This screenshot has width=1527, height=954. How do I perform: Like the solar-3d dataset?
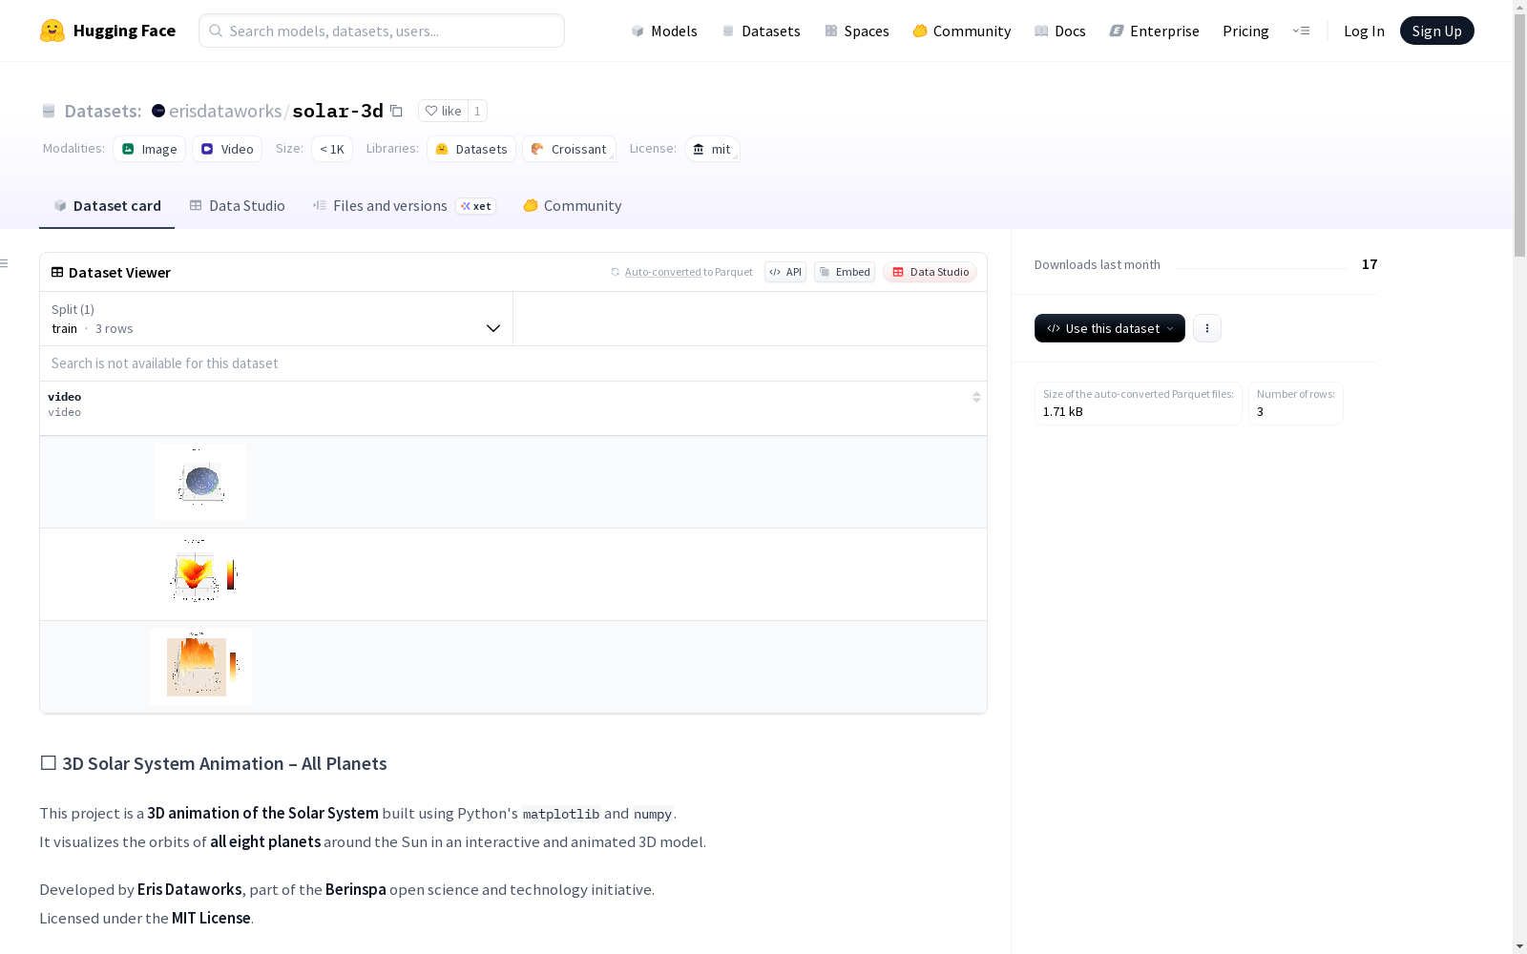click(444, 111)
